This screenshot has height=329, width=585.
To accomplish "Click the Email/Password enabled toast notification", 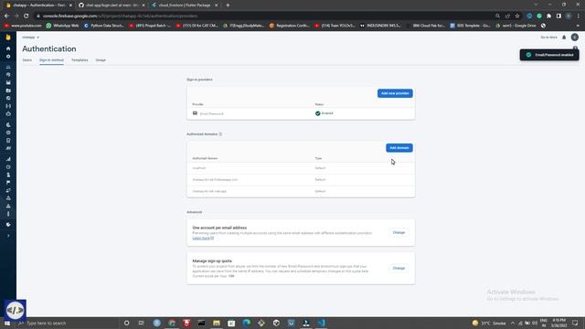I will [x=549, y=55].
